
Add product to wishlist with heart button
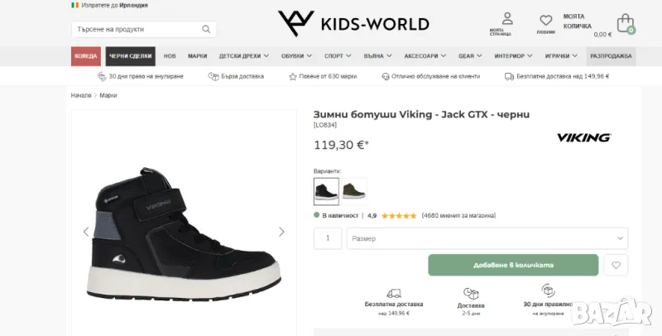click(x=615, y=265)
